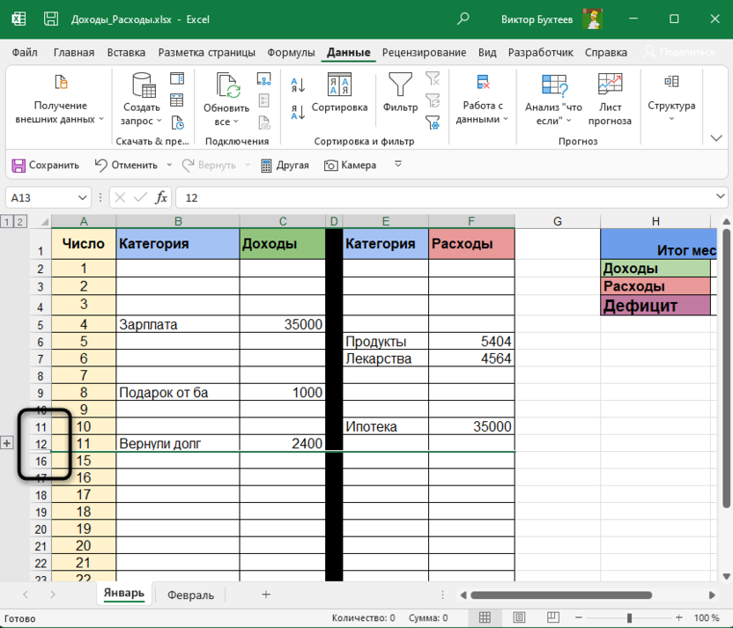
Task: Switch to the Февраль sheet tab
Action: click(190, 595)
